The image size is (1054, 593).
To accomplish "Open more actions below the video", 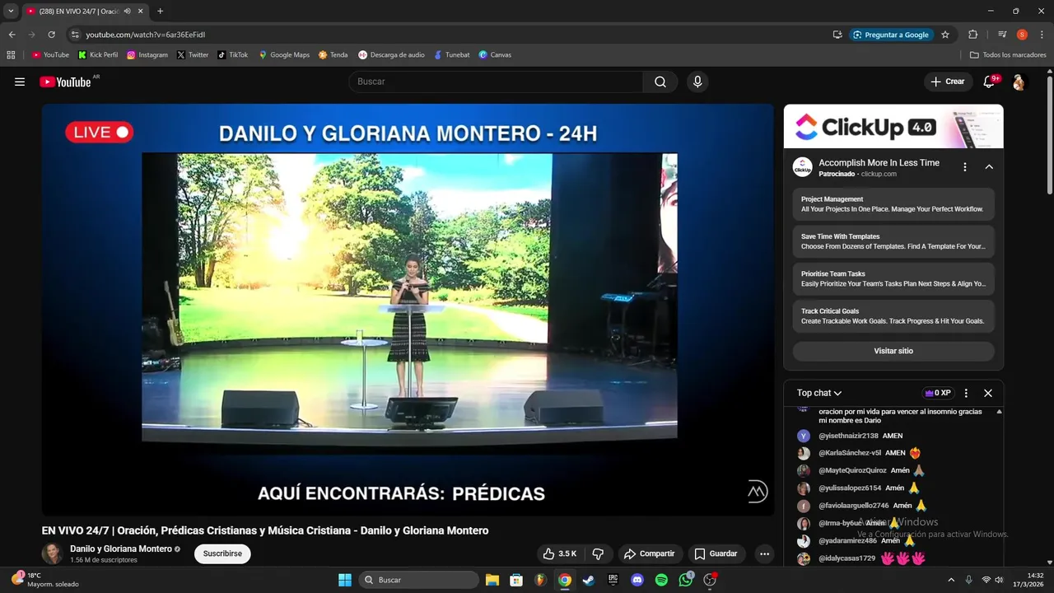I will click(764, 553).
